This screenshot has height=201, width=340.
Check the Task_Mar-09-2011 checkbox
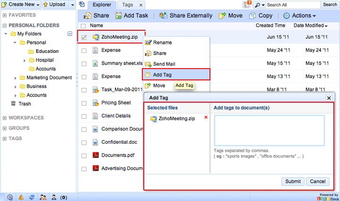tap(84, 90)
